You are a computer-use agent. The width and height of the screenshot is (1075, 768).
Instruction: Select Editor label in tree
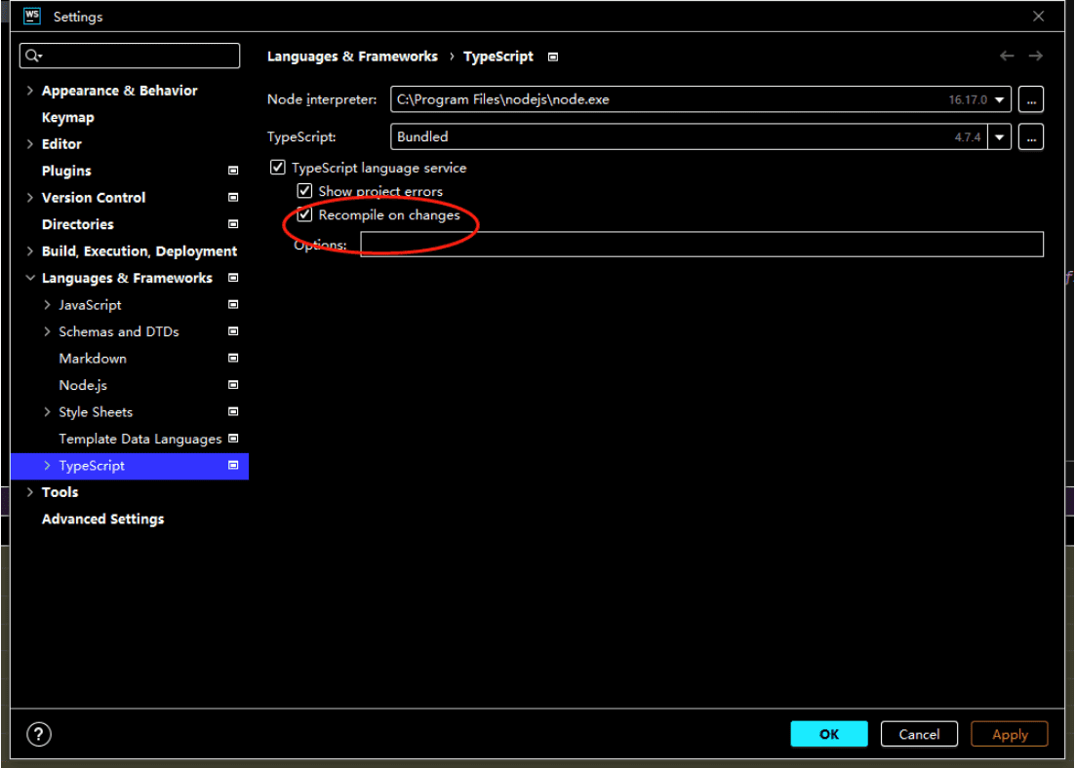[x=61, y=144]
